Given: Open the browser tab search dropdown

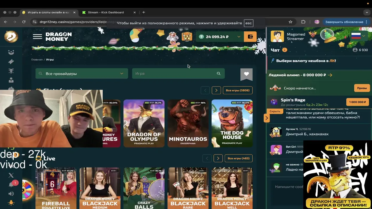Looking at the screenshot, I should pos(367,12).
